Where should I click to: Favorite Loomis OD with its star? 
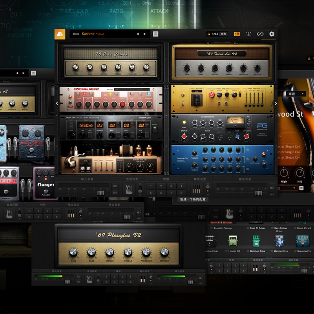pos(226,251)
